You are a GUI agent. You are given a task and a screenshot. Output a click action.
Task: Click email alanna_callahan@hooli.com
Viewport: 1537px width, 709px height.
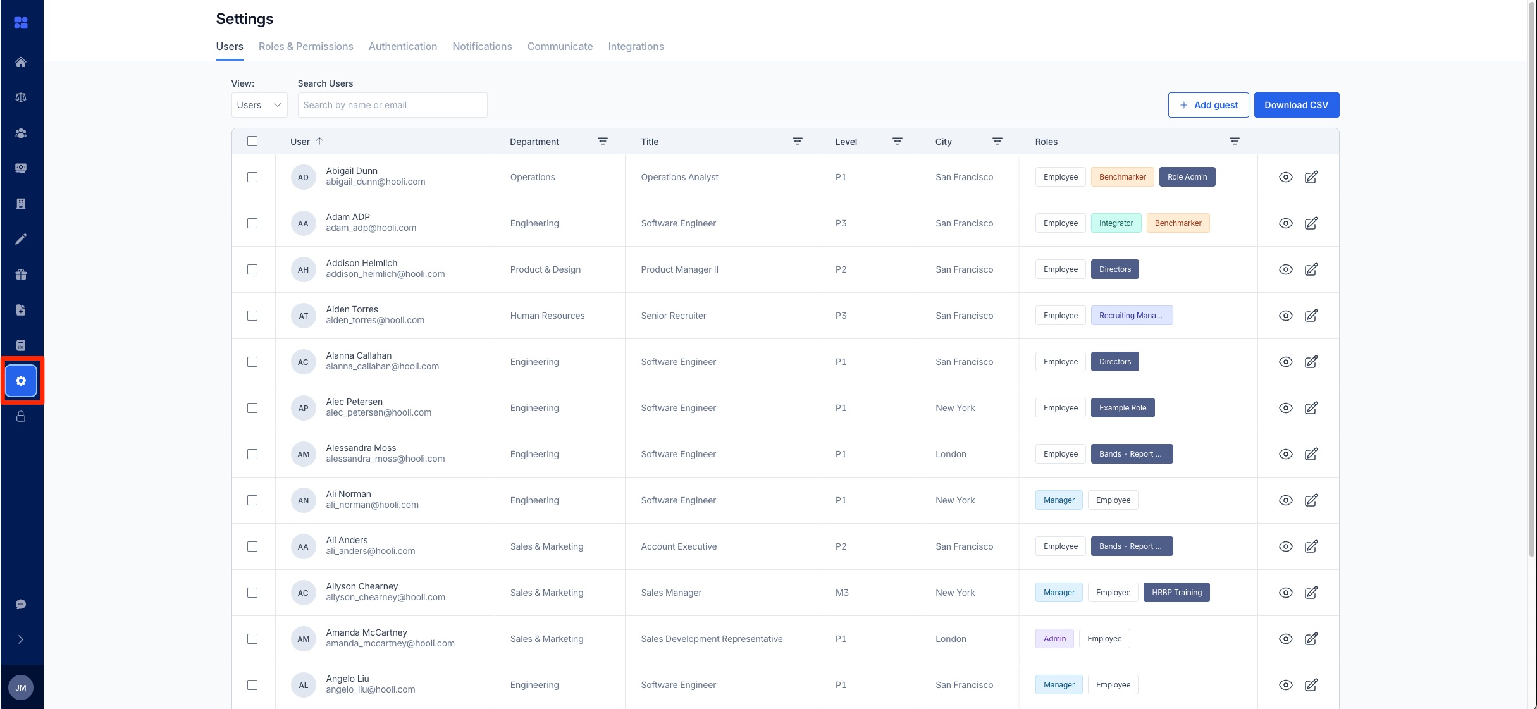point(383,366)
